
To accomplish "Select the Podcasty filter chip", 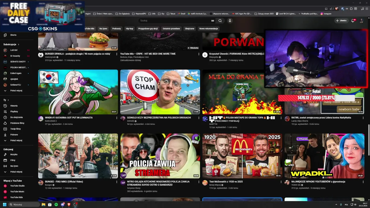I will [116, 29].
